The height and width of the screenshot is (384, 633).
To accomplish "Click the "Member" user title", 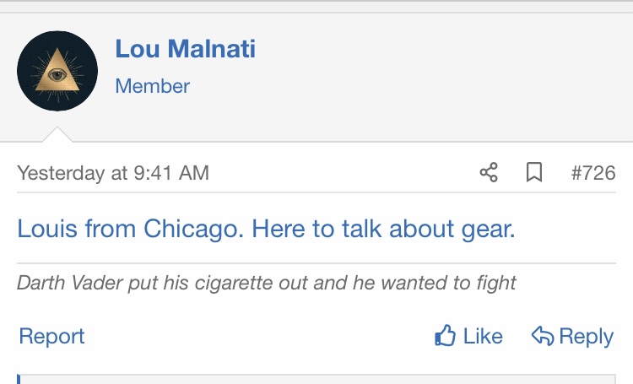I will coord(152,86).
